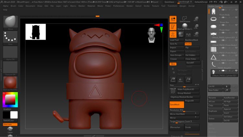Toggle the Line Fill PolyF grid icon

173,91
